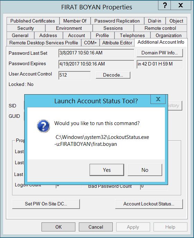The height and width of the screenshot is (238, 194).
Task: Select the Dial-in tab
Action: click(155, 21)
